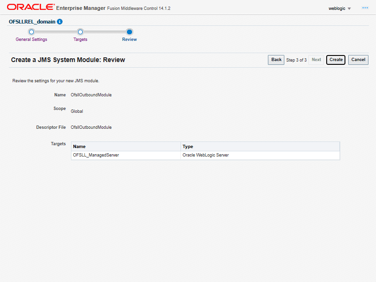Expand the weblogic user dropdown

tap(339, 8)
